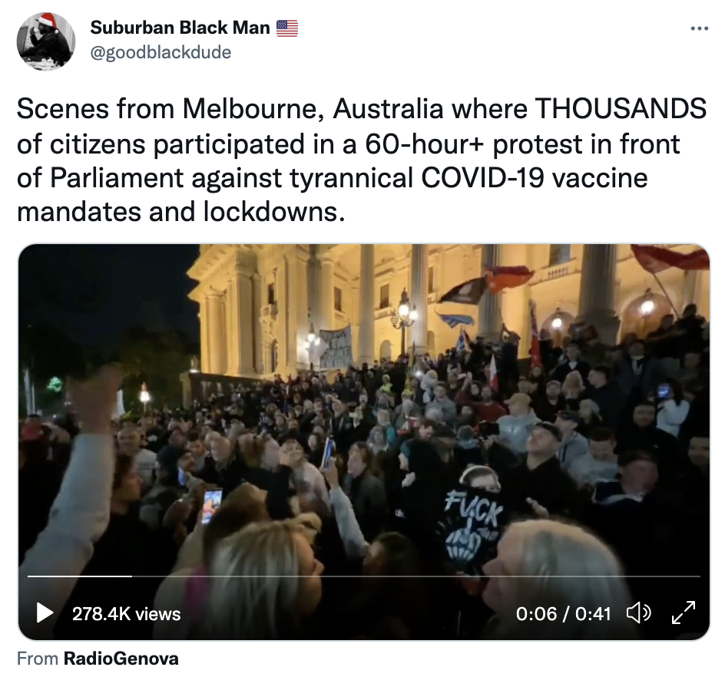Click the 'From' label below video
The width and height of the screenshot is (725, 677).
[x=38, y=659]
